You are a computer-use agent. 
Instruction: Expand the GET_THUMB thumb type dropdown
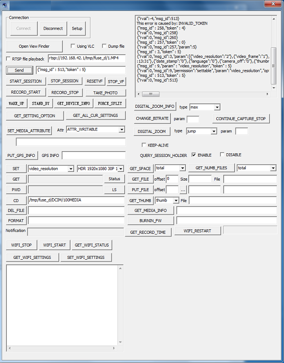(176, 201)
